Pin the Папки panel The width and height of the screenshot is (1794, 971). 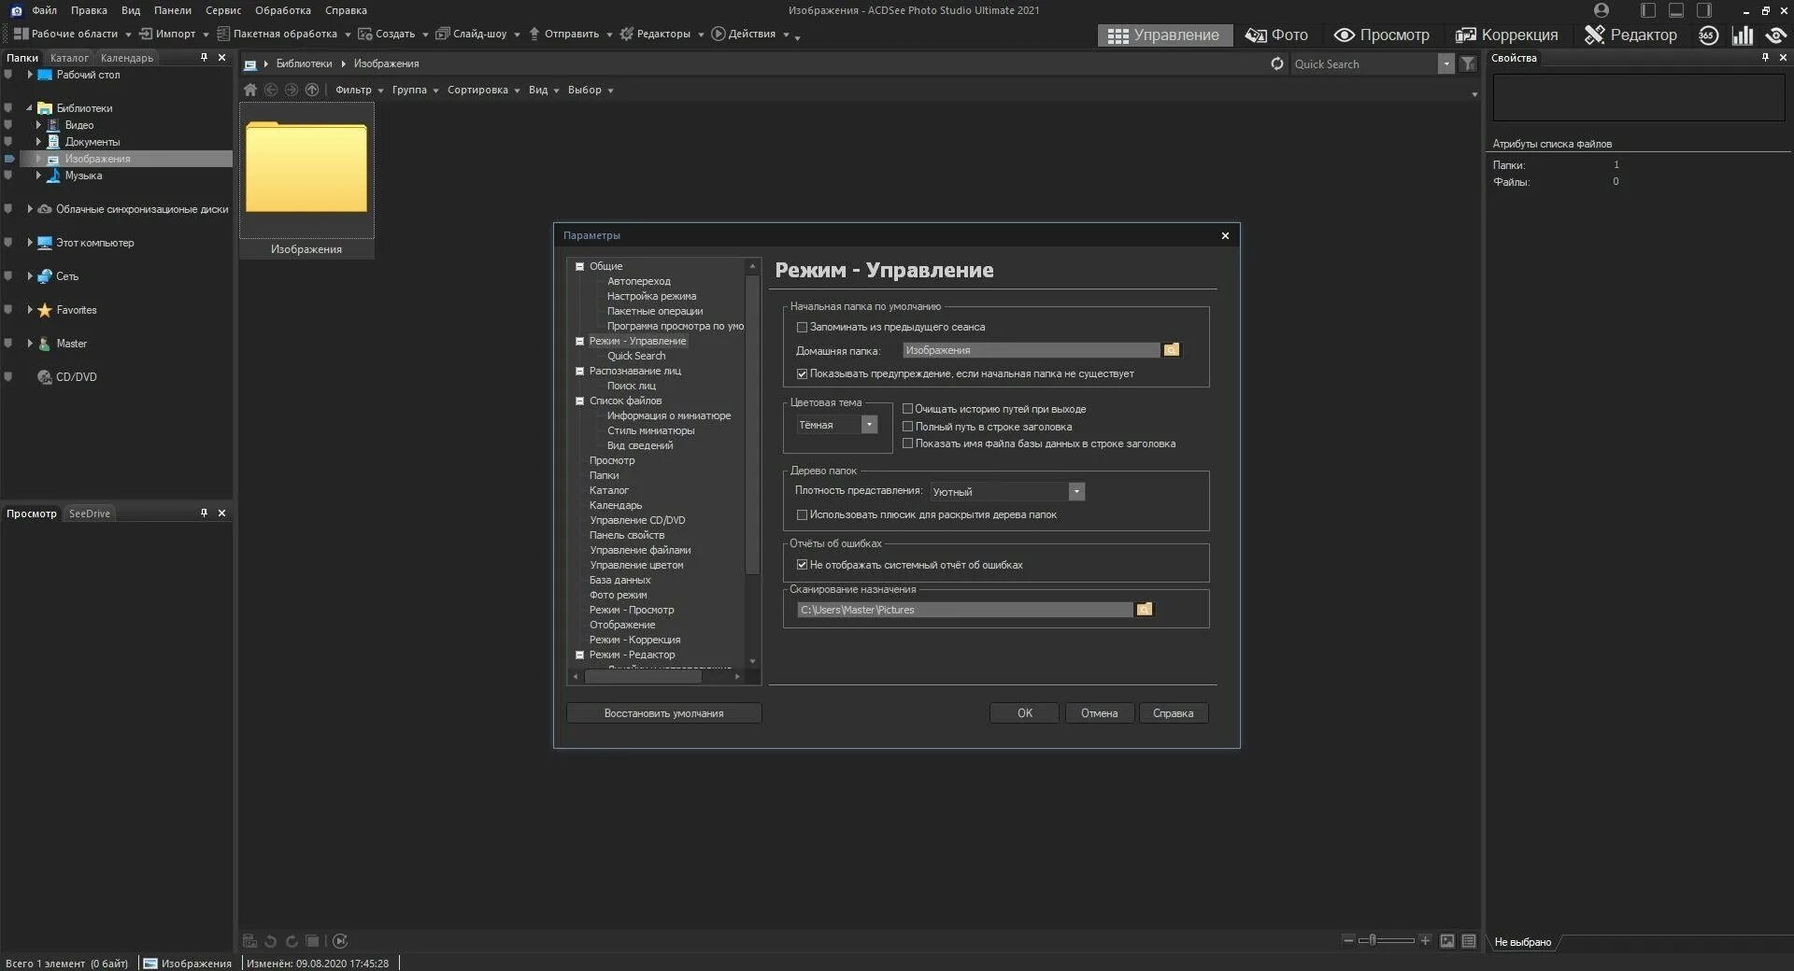tap(204, 58)
